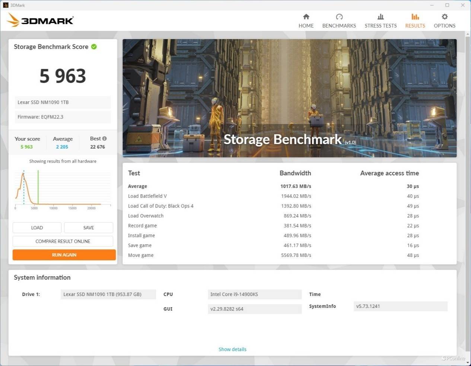471x366 pixels.
Task: Click Showing results from all hardware label
Action: [63, 161]
